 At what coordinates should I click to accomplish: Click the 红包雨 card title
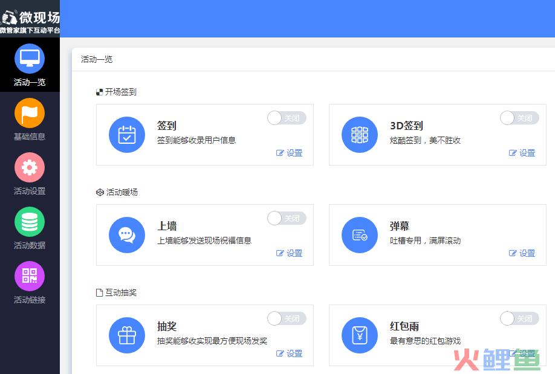[x=404, y=326]
